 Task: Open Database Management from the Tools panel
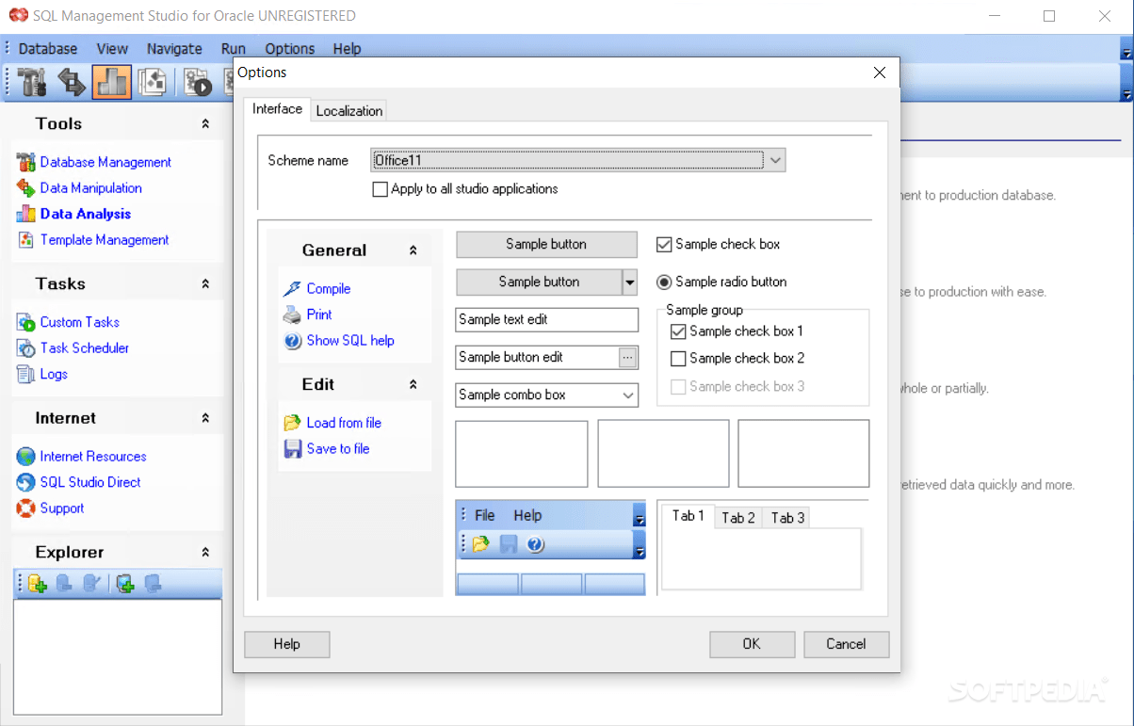click(105, 161)
